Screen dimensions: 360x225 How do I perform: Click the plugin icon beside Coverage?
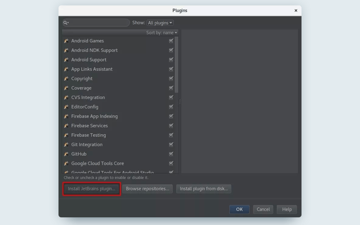[66, 88]
